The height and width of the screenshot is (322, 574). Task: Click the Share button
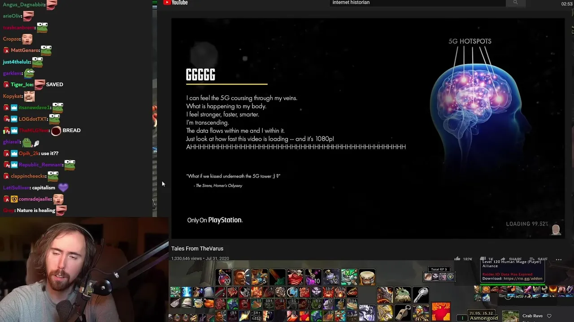pos(511,259)
